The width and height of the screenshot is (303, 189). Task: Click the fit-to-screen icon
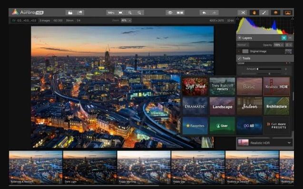(120, 13)
